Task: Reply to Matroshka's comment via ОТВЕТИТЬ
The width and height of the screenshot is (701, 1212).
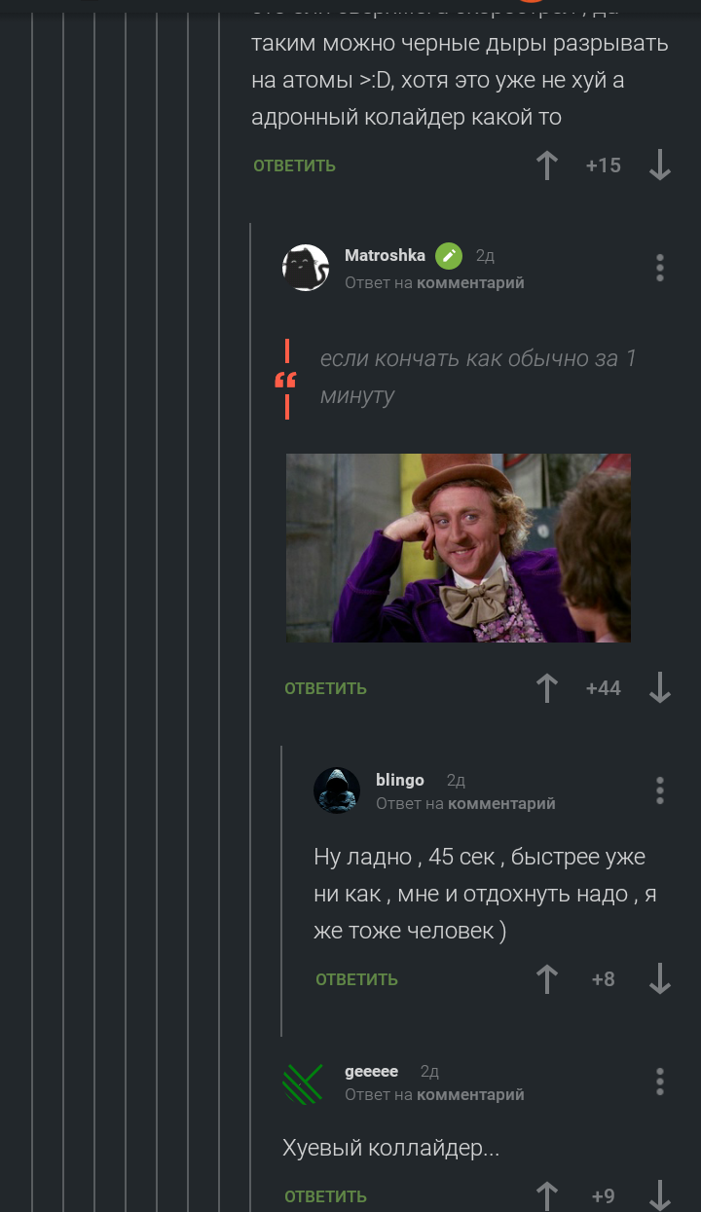Action: pyautogui.click(x=325, y=688)
